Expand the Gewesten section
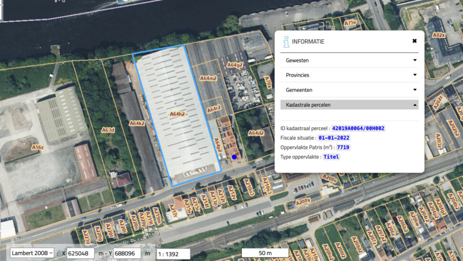463x261 pixels. (x=349, y=60)
